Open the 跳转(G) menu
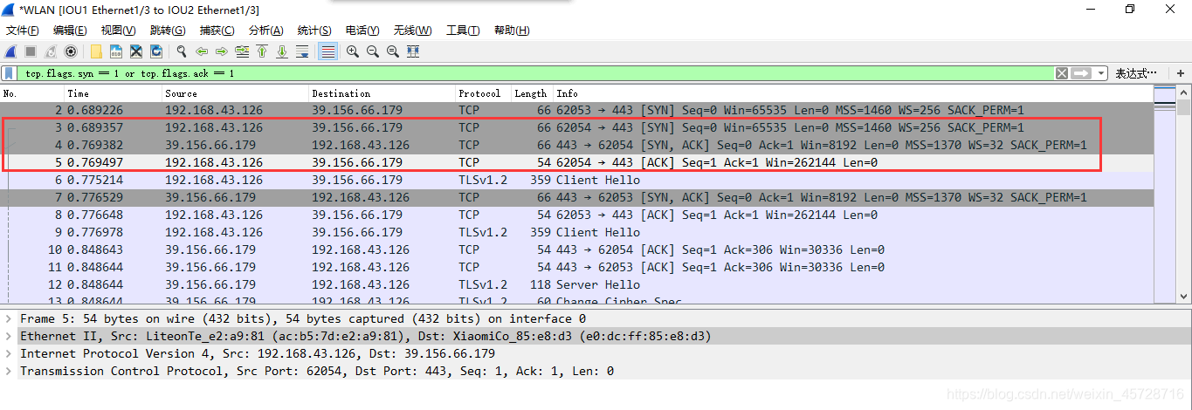Screen dimensions: 1192x410 (168, 31)
